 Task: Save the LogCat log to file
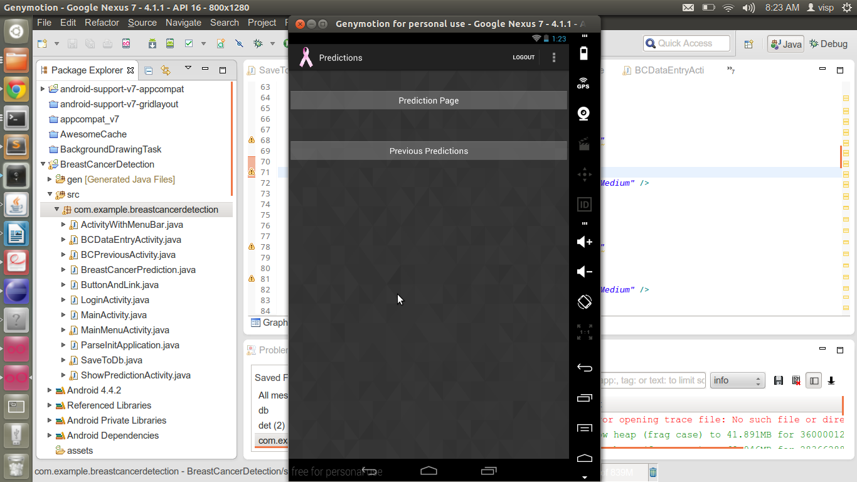click(x=779, y=380)
